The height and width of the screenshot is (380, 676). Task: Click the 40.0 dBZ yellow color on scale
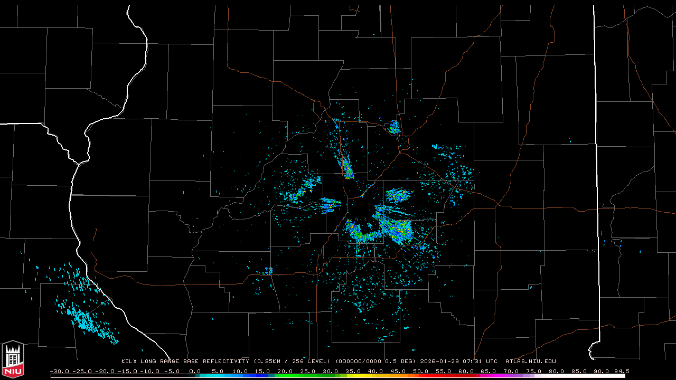[x=375, y=376]
